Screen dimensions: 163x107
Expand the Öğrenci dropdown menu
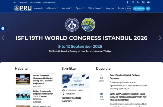pos(80,8)
